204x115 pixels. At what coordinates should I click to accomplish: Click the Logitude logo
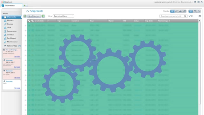click(7, 2)
